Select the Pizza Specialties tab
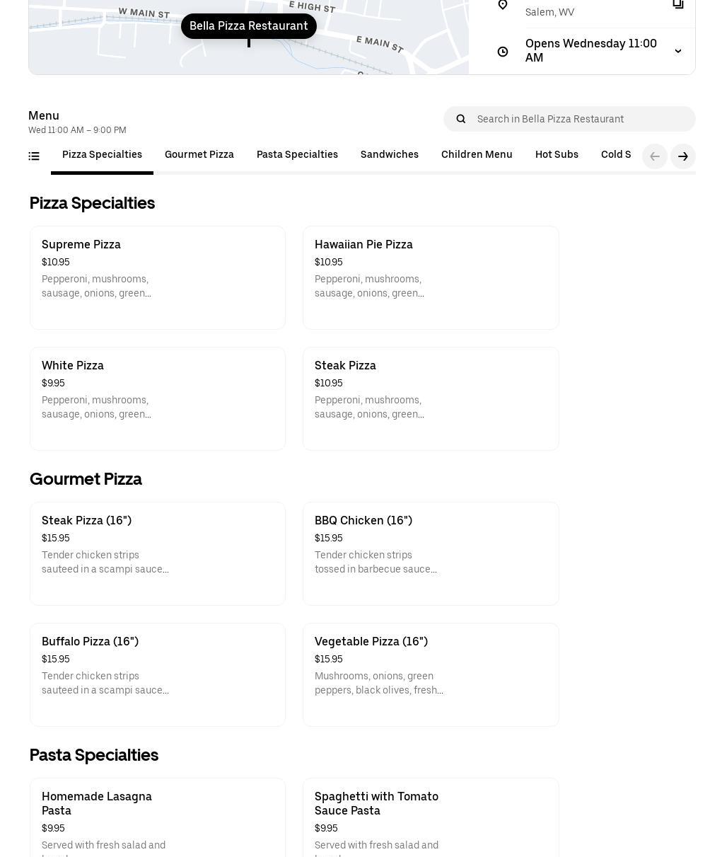 tap(102, 155)
